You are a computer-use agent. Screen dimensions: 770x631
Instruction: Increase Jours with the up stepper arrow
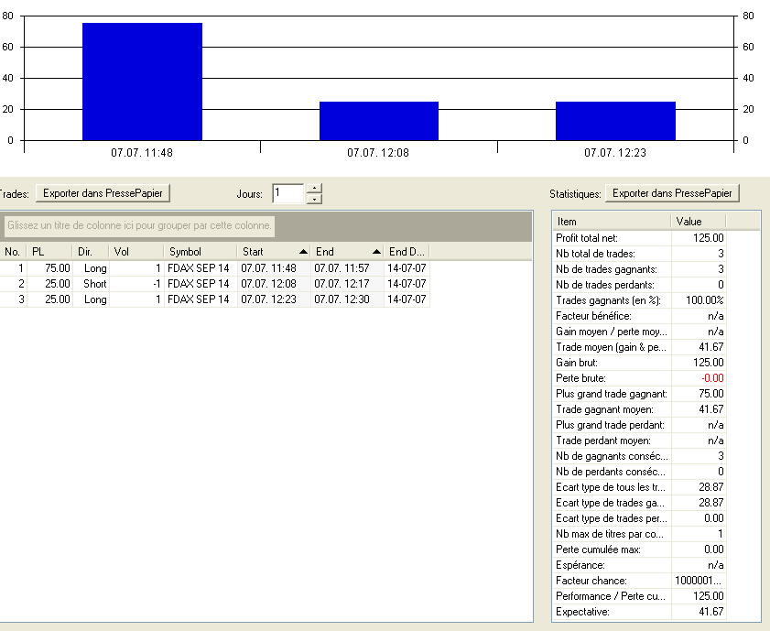click(x=314, y=189)
